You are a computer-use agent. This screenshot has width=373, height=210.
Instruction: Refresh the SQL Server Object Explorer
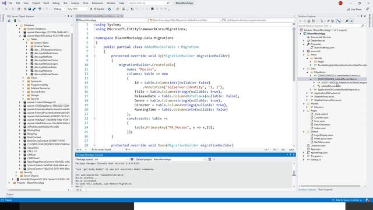pos(9,21)
